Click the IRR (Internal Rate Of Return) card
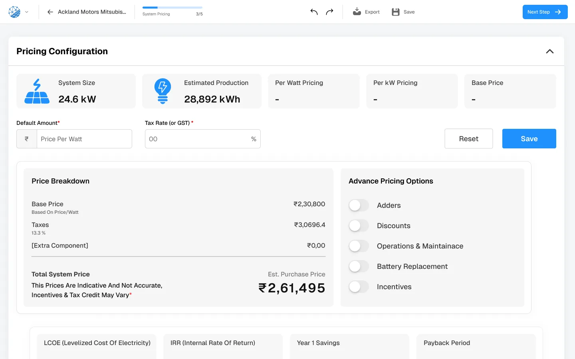Viewport: 575px width, 359px height. [223, 346]
